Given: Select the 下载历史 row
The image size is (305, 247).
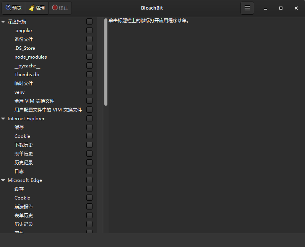Looking at the screenshot, I should click(49, 145).
